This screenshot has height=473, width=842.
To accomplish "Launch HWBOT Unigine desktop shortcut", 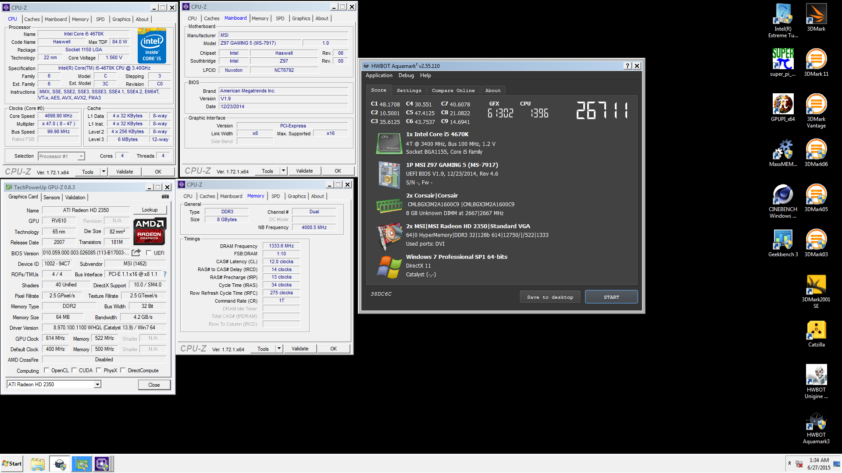I will [816, 381].
